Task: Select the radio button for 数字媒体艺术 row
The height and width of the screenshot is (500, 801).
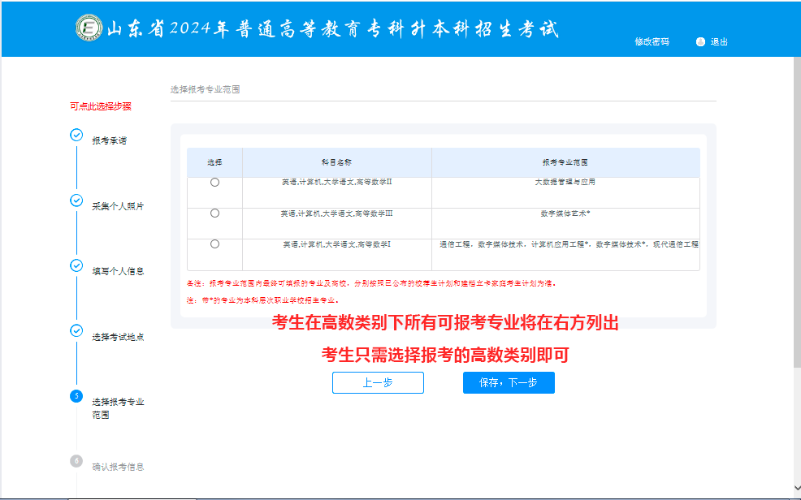Action: [214, 213]
